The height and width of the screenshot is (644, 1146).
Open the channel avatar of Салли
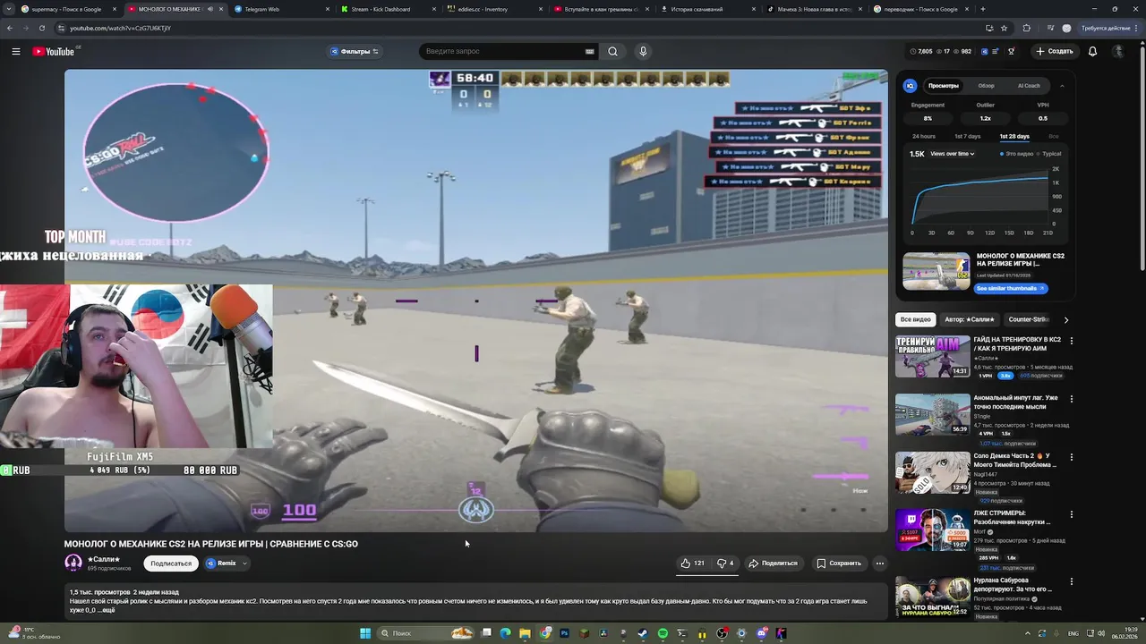point(73,563)
